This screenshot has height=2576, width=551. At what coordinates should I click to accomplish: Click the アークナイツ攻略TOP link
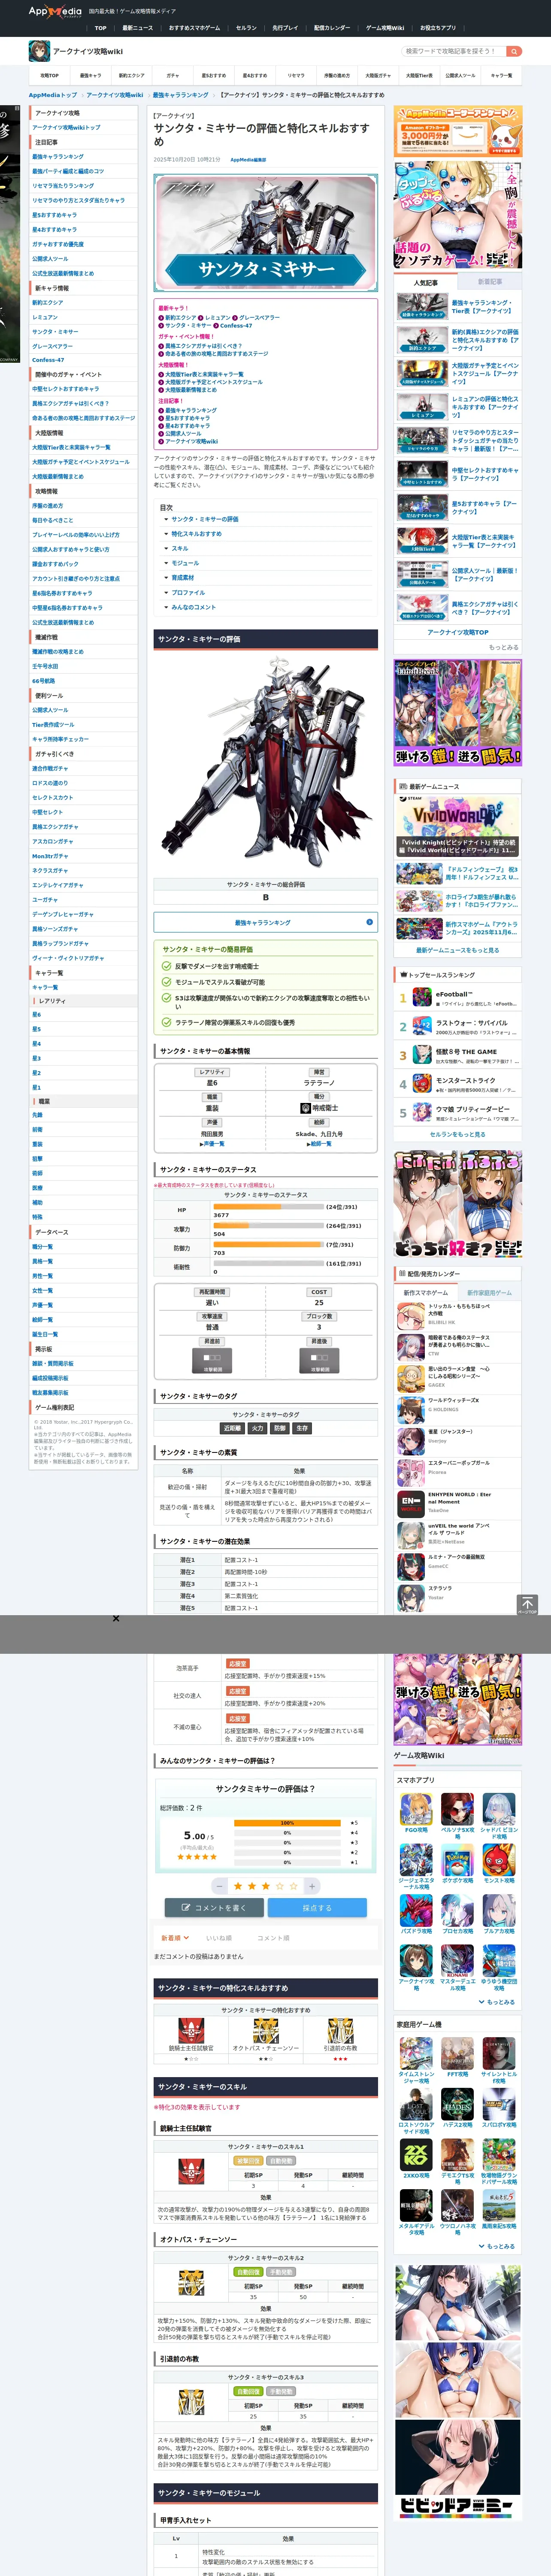(x=458, y=632)
